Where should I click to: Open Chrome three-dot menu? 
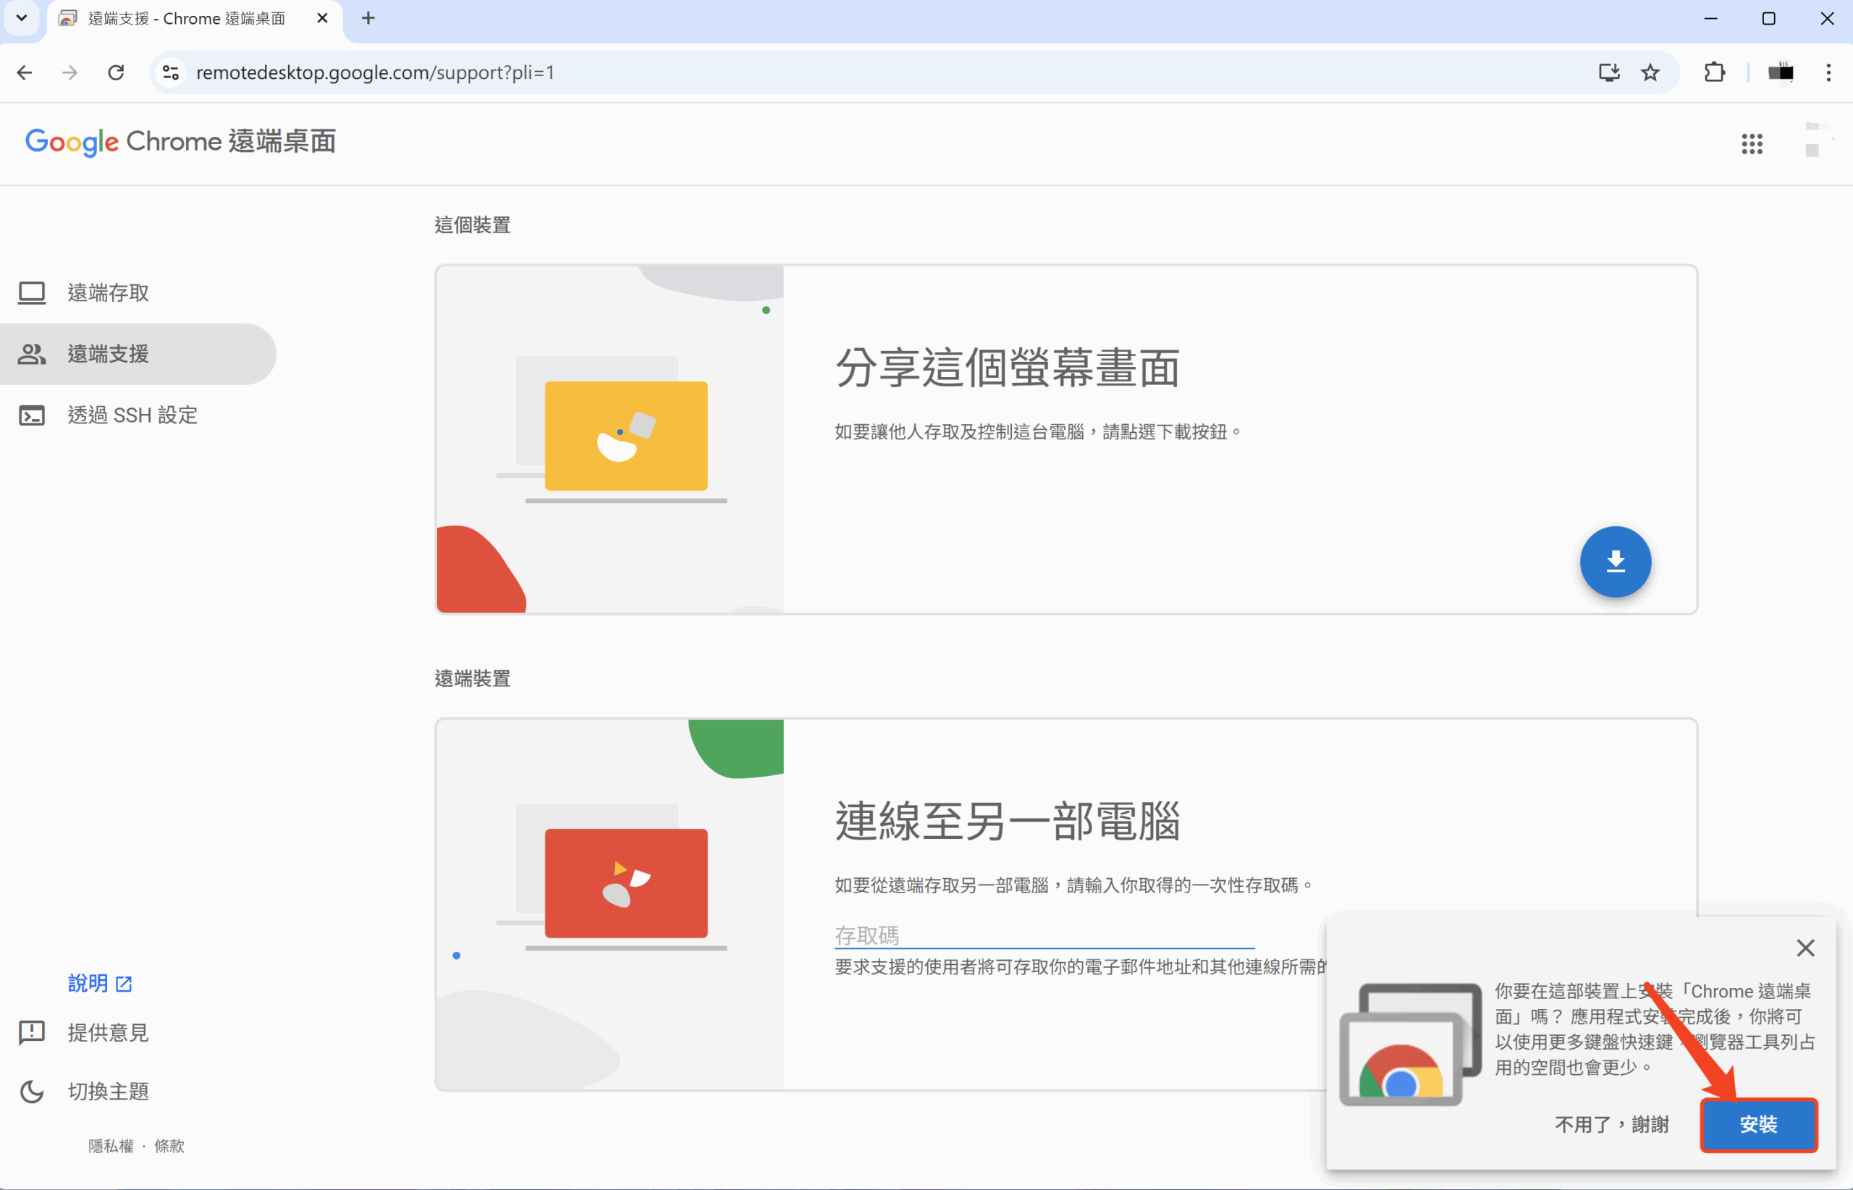point(1828,72)
